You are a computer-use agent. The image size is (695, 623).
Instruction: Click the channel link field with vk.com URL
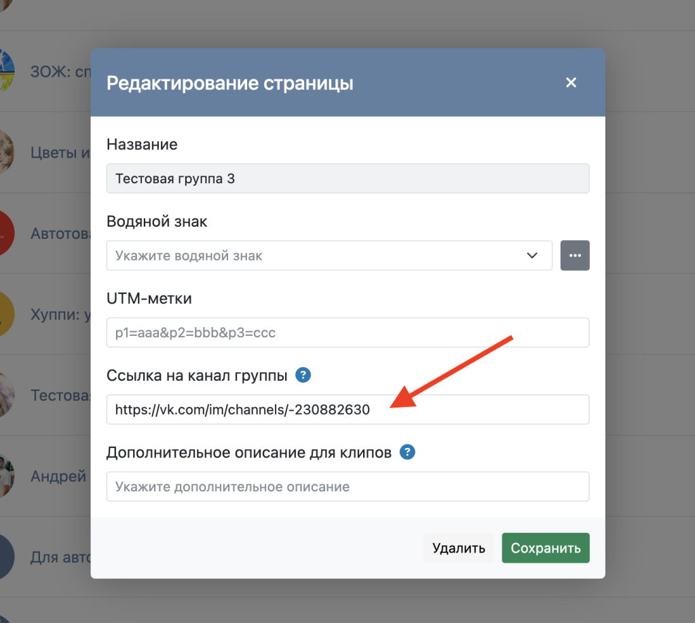tap(347, 409)
